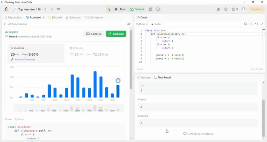The width and height of the screenshot is (267, 142).
Task: Go back to All Submissions
Action: pyautogui.click(x=15, y=24)
